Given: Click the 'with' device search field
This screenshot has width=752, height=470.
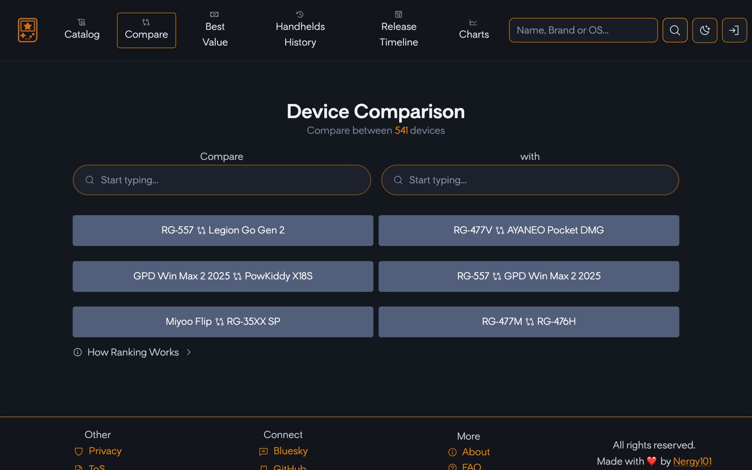Looking at the screenshot, I should click(x=530, y=180).
